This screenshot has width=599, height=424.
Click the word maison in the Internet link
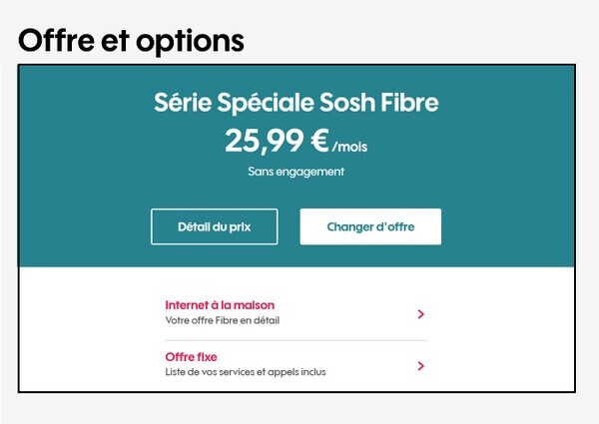(x=254, y=305)
